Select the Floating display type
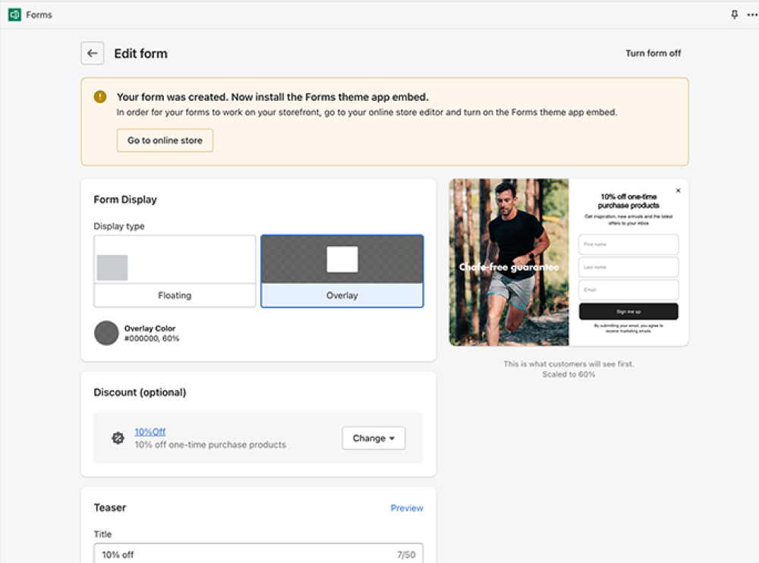759x563 pixels. click(x=175, y=271)
